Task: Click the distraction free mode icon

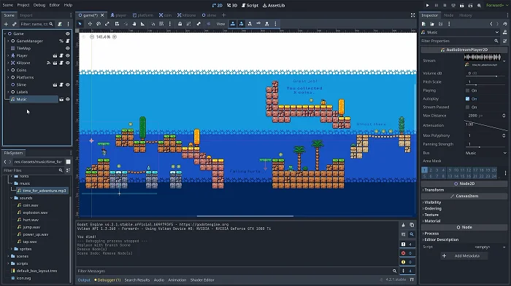Action: tap(412, 15)
